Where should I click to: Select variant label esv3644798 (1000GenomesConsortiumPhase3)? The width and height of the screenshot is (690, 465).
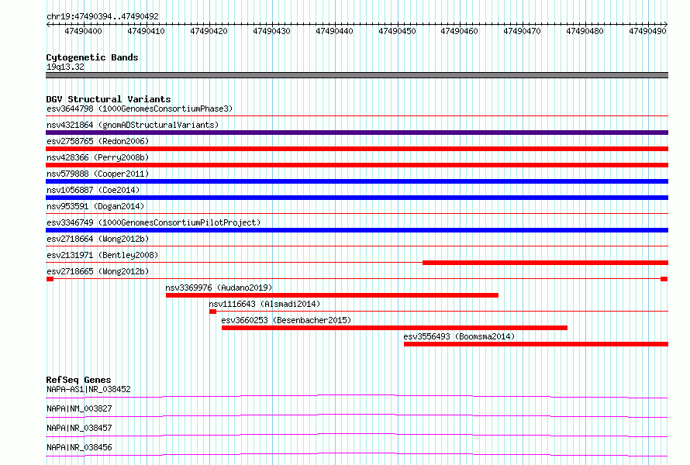140,108
